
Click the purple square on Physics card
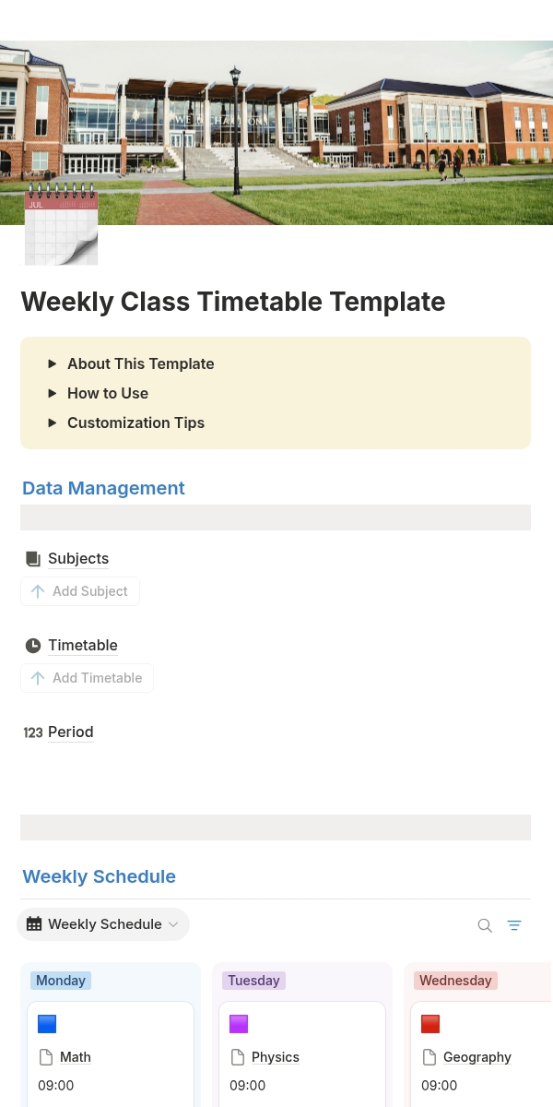point(239,1024)
